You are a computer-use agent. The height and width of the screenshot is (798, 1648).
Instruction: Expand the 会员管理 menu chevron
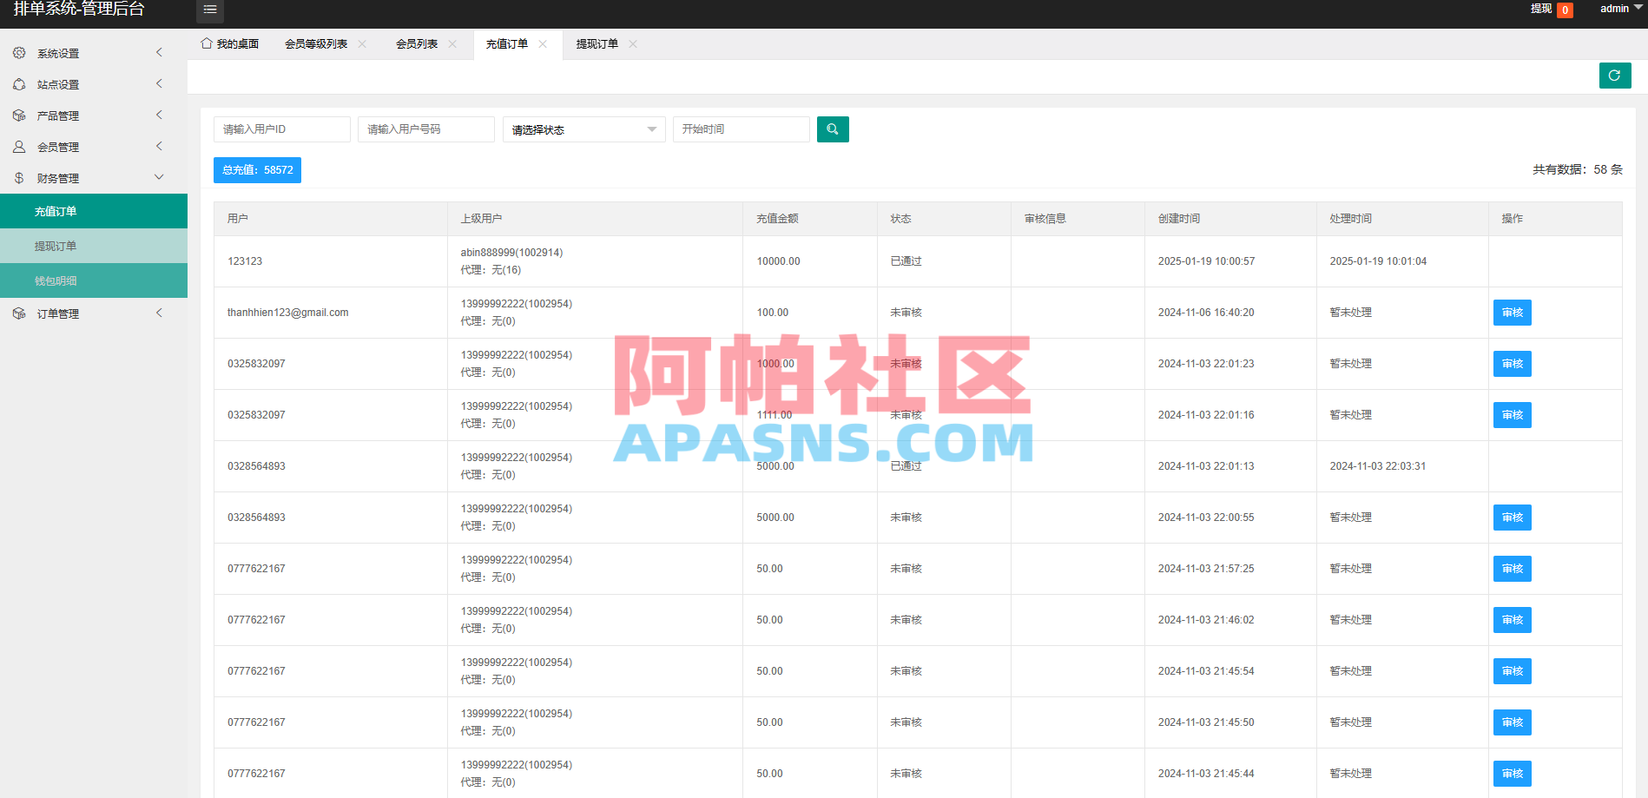pyautogui.click(x=159, y=146)
